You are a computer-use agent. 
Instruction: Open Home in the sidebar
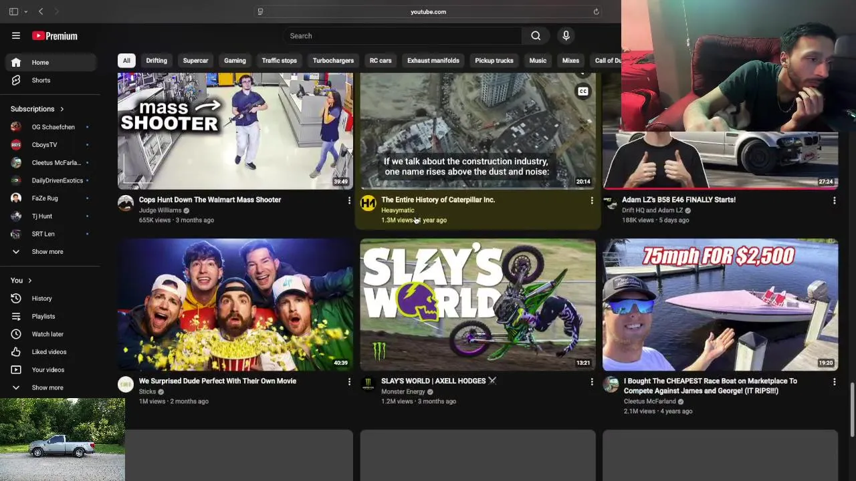pos(51,62)
